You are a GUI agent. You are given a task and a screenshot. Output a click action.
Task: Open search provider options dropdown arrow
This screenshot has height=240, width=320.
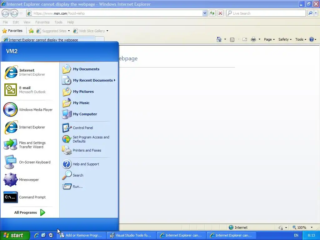316,13
